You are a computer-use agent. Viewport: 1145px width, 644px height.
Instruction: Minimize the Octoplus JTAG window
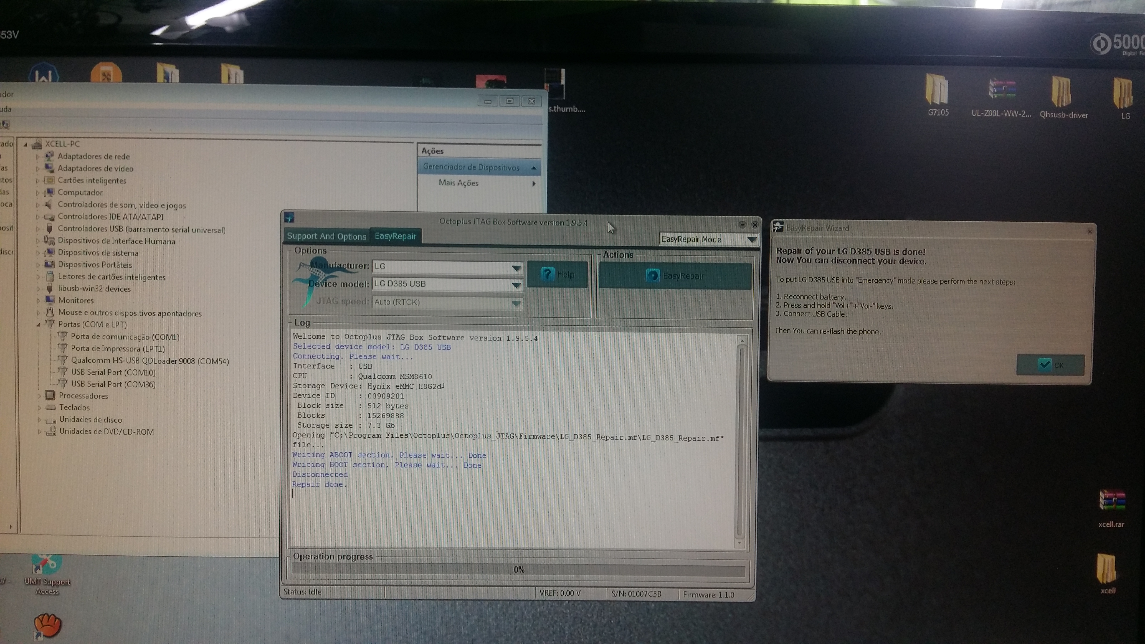742,224
